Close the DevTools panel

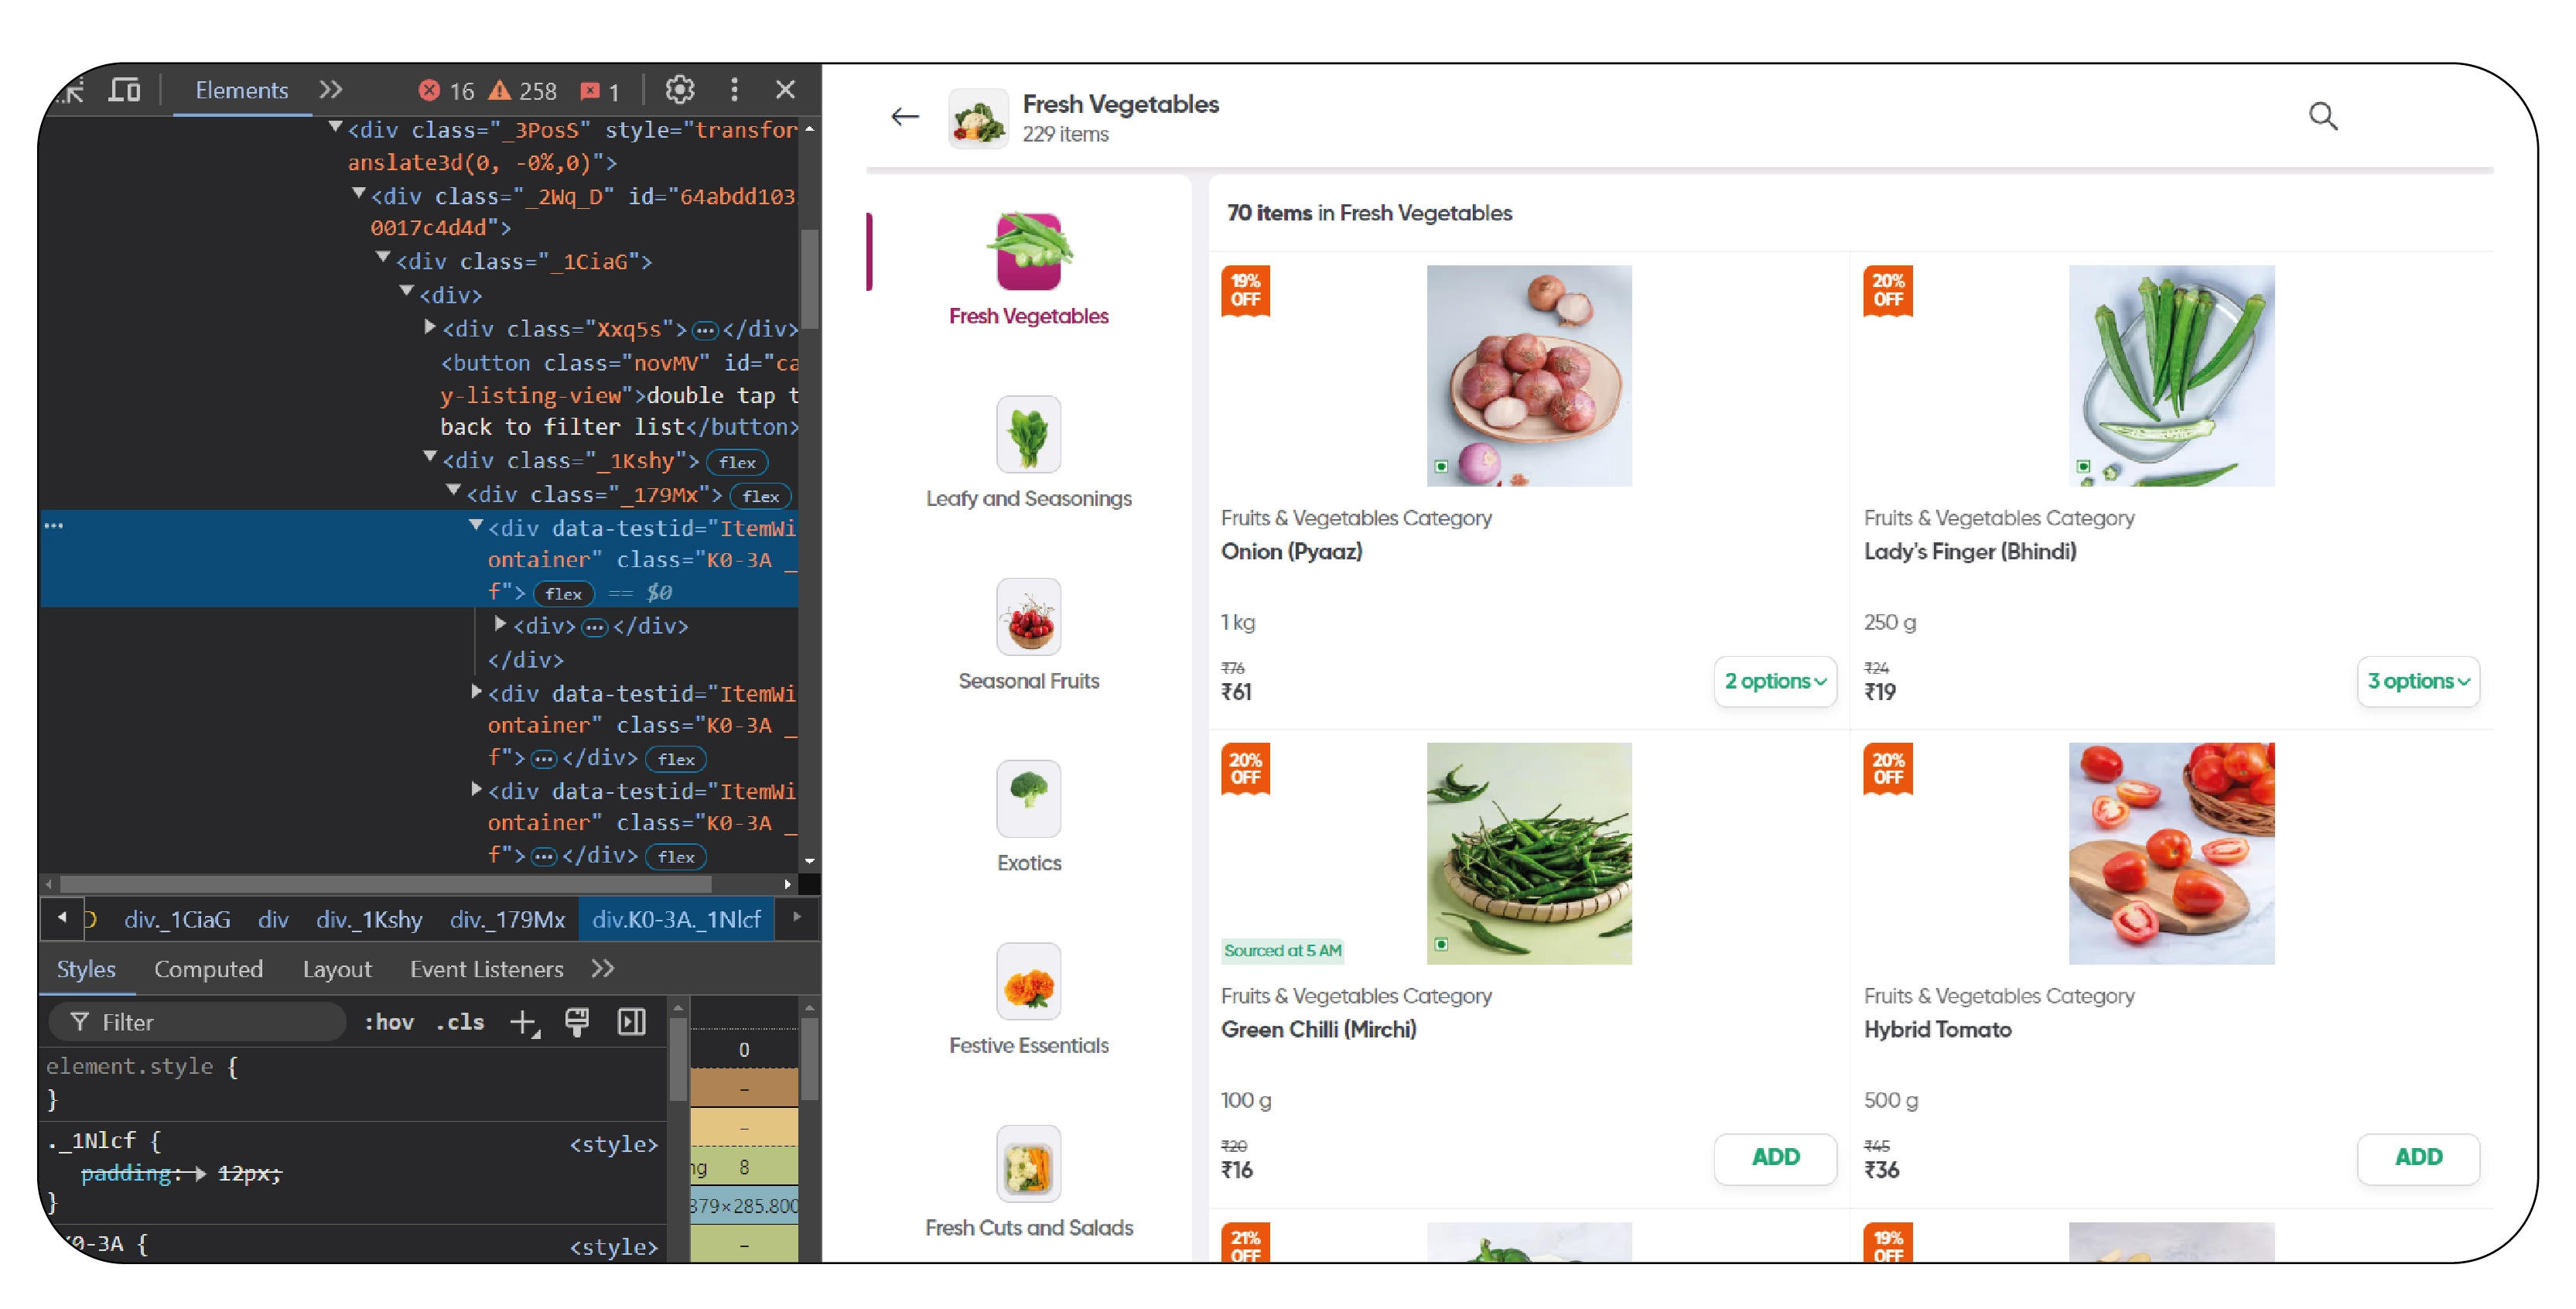pyautogui.click(x=785, y=90)
